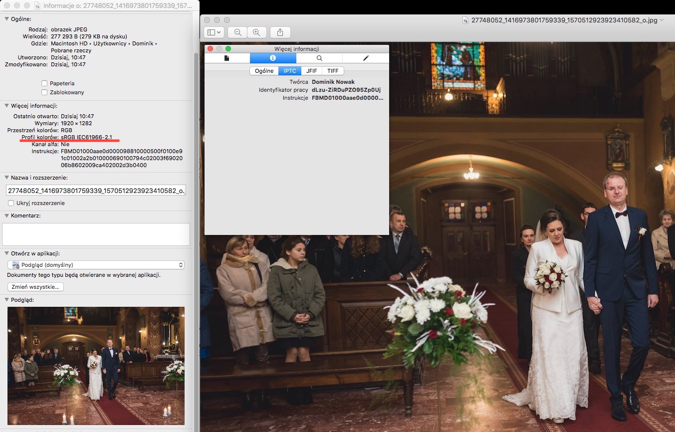Collapse the Ogólne section triangle
The height and width of the screenshot is (432, 675).
coord(6,19)
